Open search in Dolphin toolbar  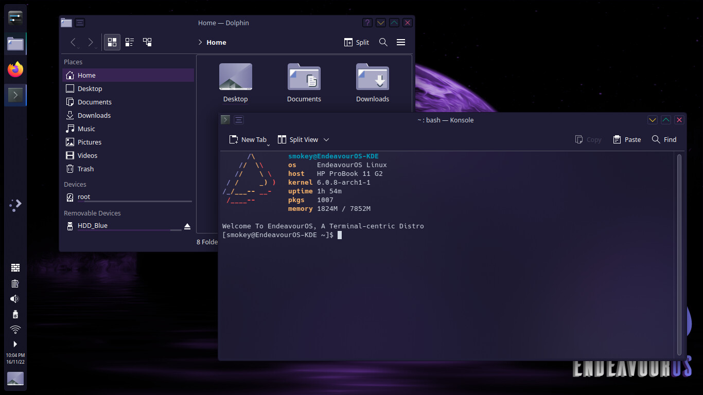point(383,43)
